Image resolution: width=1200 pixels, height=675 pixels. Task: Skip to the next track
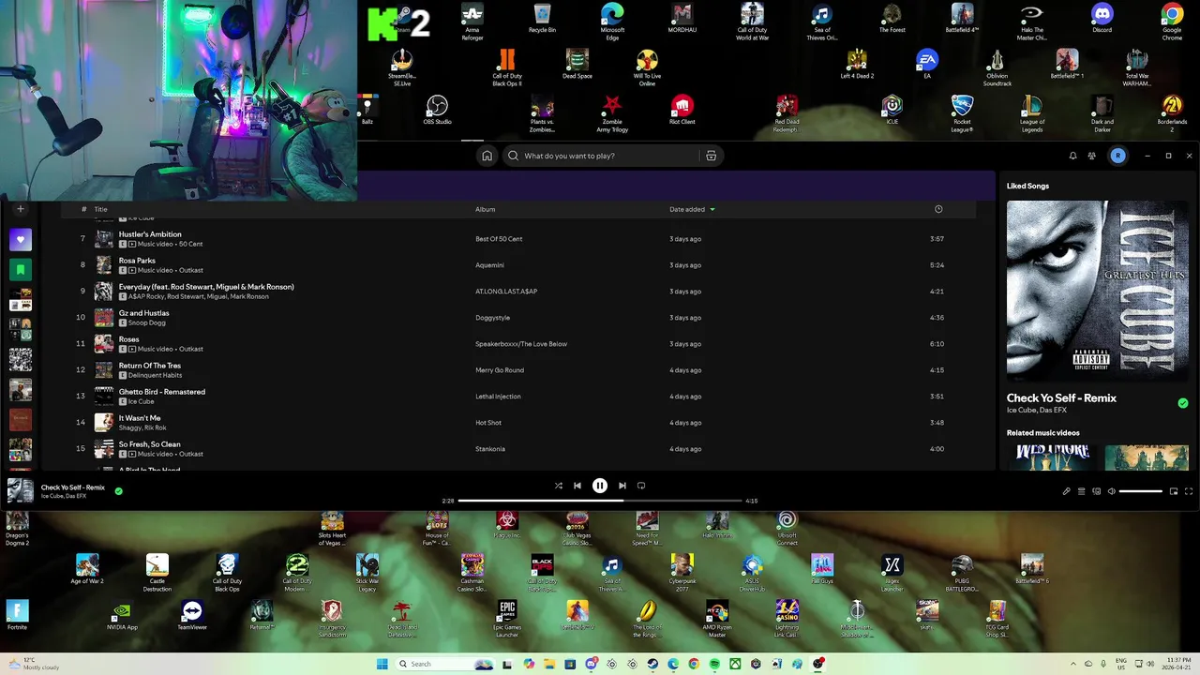click(x=622, y=486)
